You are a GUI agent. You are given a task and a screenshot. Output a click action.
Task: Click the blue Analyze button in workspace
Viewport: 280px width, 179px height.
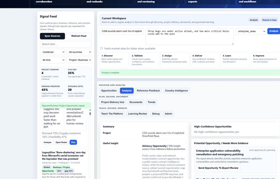click(273, 31)
